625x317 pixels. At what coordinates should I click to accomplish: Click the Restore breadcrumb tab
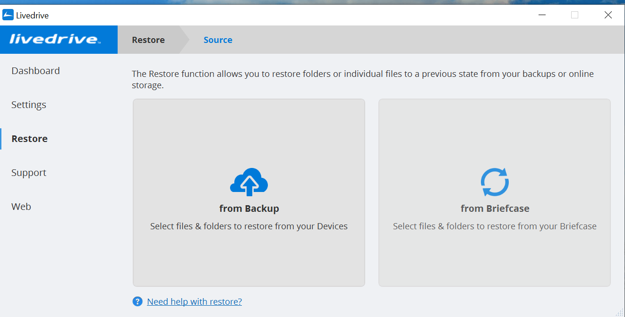click(x=148, y=40)
